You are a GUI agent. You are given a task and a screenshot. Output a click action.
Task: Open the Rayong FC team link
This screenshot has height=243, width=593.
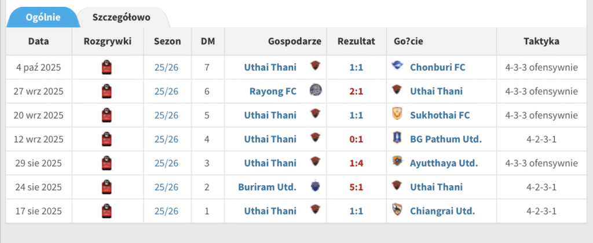[273, 91]
